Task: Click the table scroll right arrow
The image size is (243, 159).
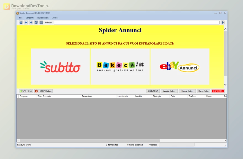Action: tap(225, 141)
